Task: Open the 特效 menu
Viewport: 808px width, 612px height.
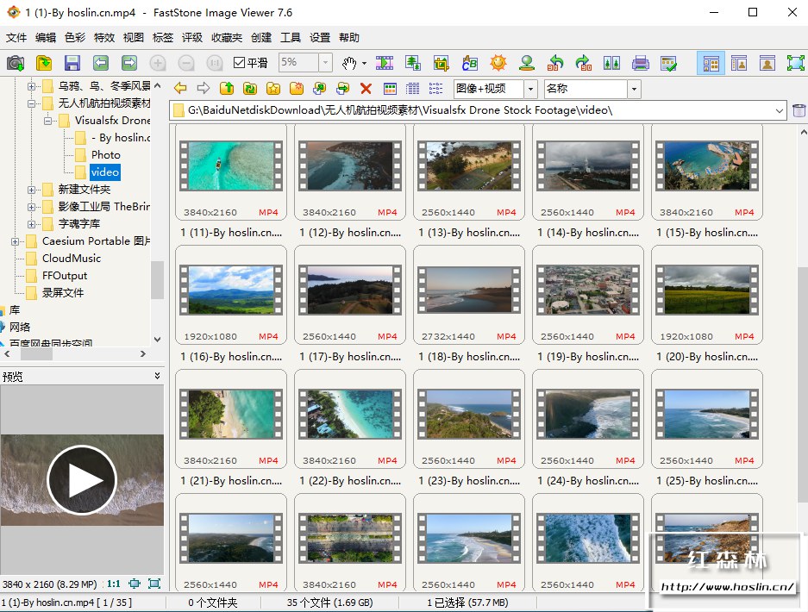Action: tap(104, 38)
